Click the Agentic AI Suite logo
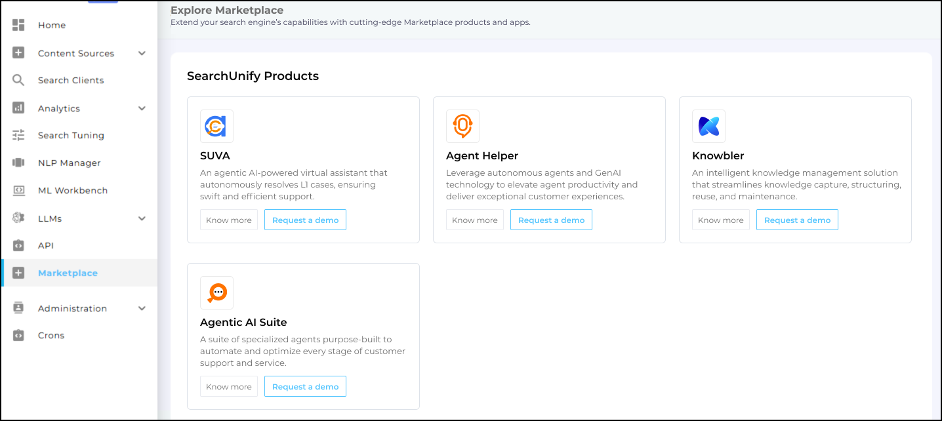Viewport: 942px width, 421px height. (216, 292)
